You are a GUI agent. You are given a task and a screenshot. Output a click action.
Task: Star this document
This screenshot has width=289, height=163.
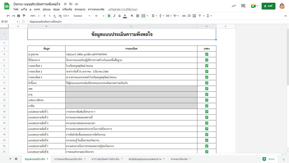(65, 4)
